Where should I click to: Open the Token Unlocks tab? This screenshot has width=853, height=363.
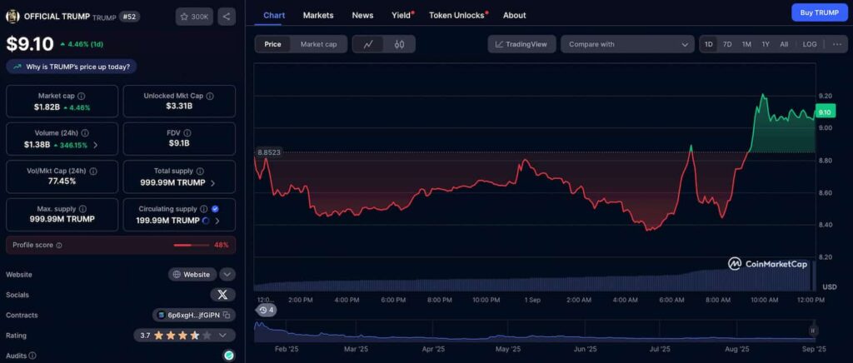click(457, 15)
